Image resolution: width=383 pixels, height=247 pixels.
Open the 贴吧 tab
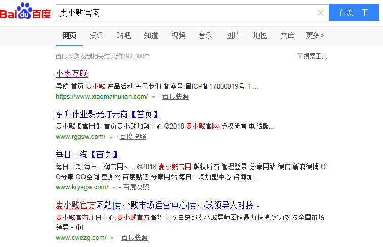pyautogui.click(x=123, y=35)
